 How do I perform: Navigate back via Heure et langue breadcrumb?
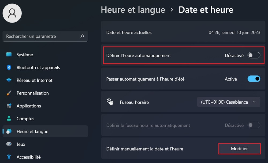pyautogui.click(x=133, y=10)
